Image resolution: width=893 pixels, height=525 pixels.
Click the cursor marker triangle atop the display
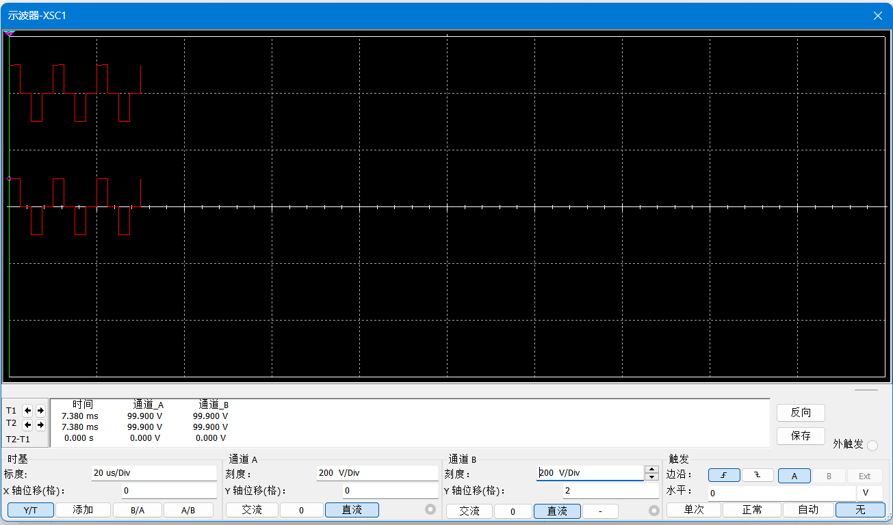pos(9,33)
